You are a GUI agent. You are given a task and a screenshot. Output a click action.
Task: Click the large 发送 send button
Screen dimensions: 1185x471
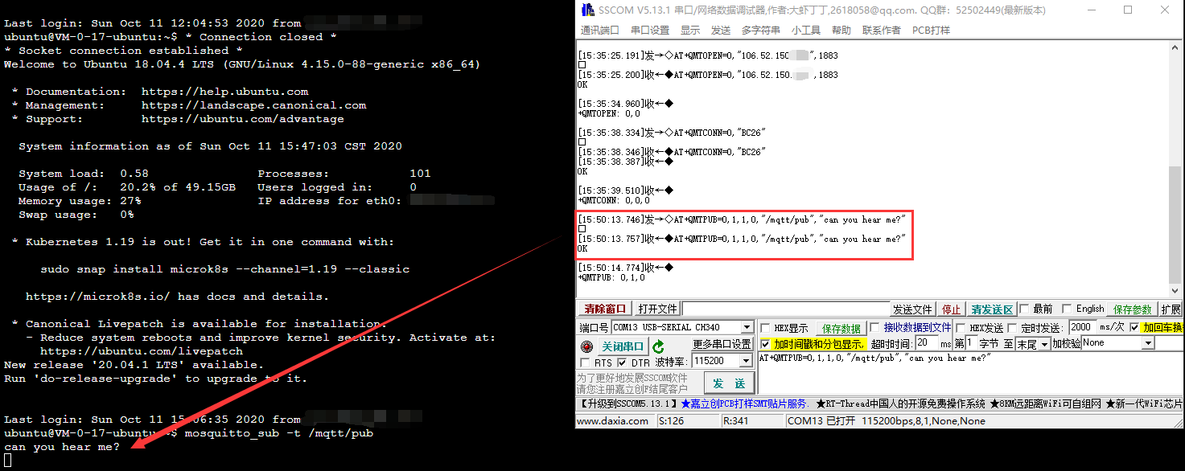(x=729, y=383)
